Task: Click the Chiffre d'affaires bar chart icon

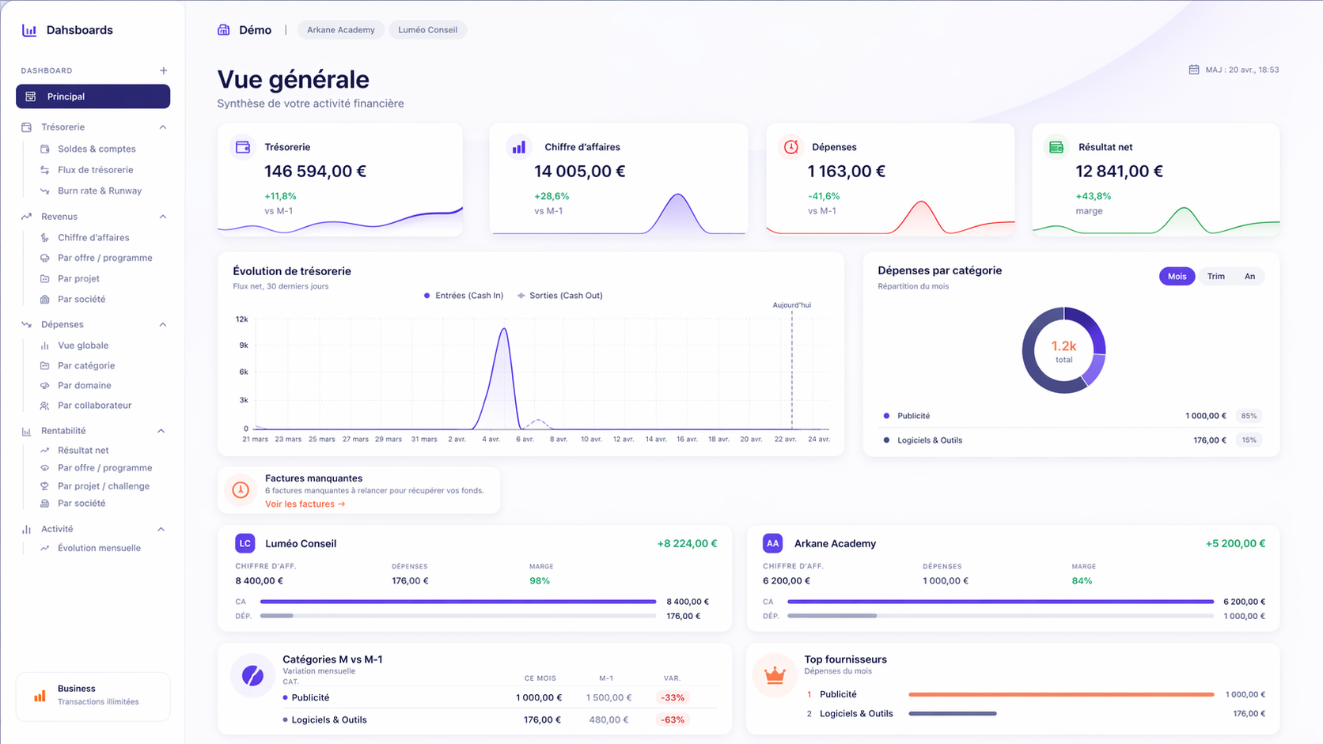Action: [x=518, y=147]
